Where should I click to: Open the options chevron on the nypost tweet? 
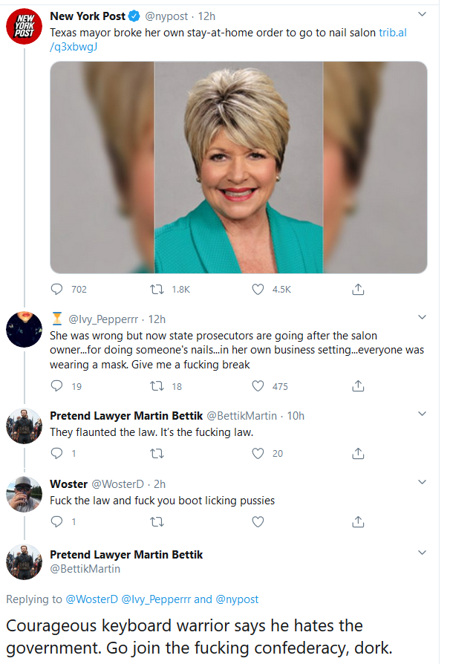[422, 14]
